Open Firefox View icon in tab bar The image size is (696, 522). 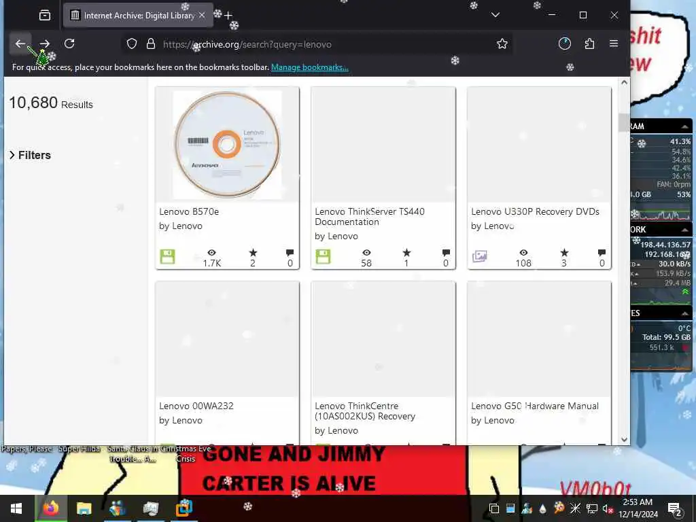(x=45, y=15)
